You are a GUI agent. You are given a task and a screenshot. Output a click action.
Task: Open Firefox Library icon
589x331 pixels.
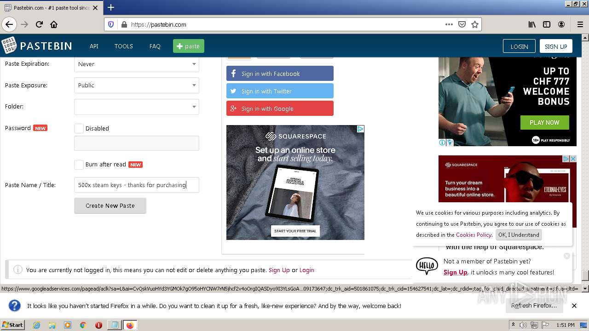click(x=532, y=24)
